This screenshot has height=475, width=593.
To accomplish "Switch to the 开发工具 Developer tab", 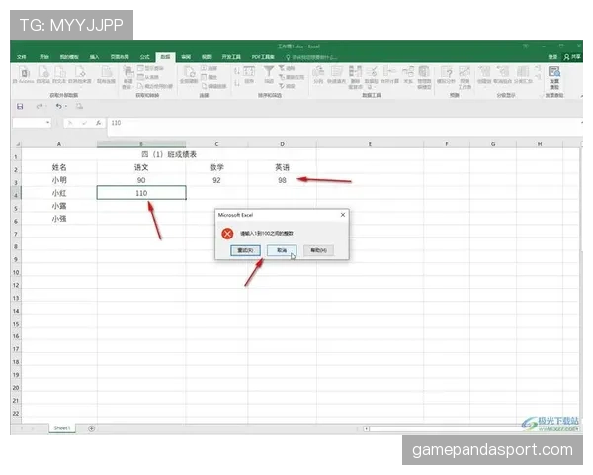I will point(231,57).
